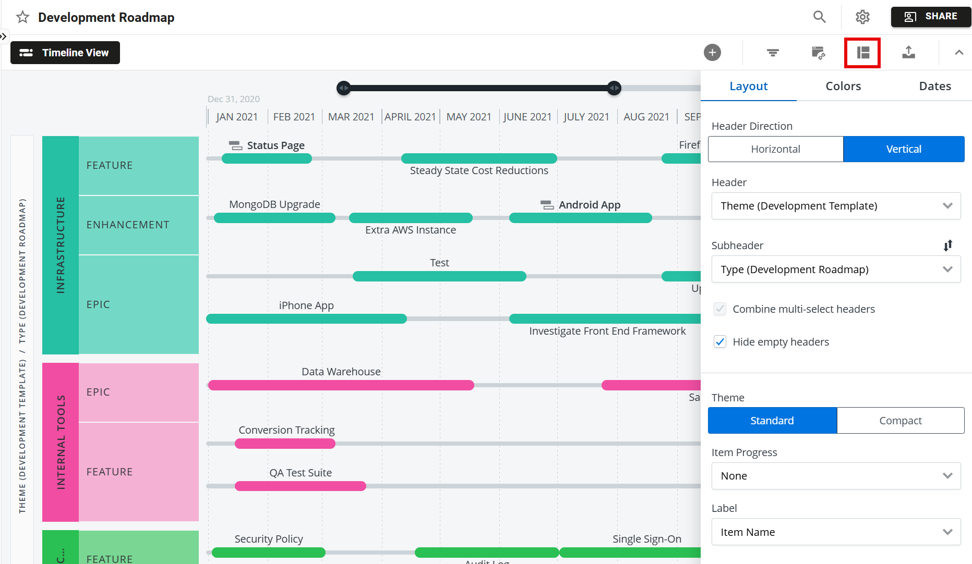The height and width of the screenshot is (564, 972).
Task: Open the view settings layout icon
Action: 862,53
